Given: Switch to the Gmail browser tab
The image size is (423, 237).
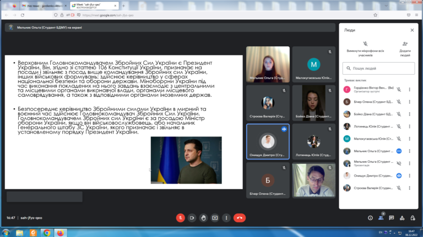Looking at the screenshot, I should (45, 5).
